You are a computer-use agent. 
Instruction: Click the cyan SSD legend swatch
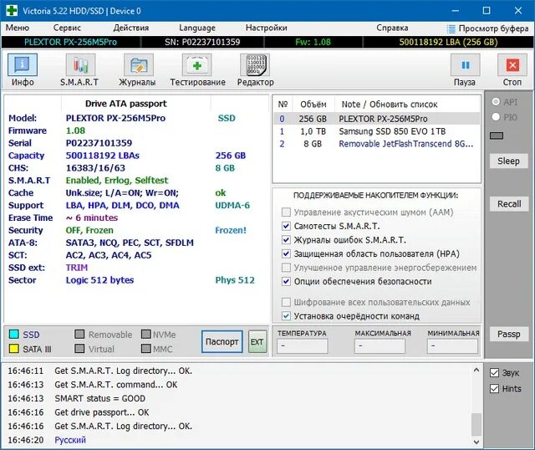coord(14,335)
